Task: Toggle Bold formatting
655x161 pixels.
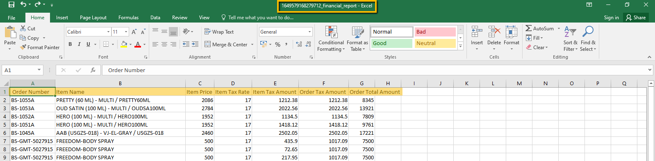Action: 70,44
